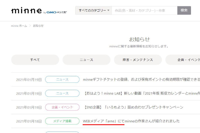Click the メディア掲載 tag label
Viewport: 200px width, 133px height.
(x=62, y=121)
